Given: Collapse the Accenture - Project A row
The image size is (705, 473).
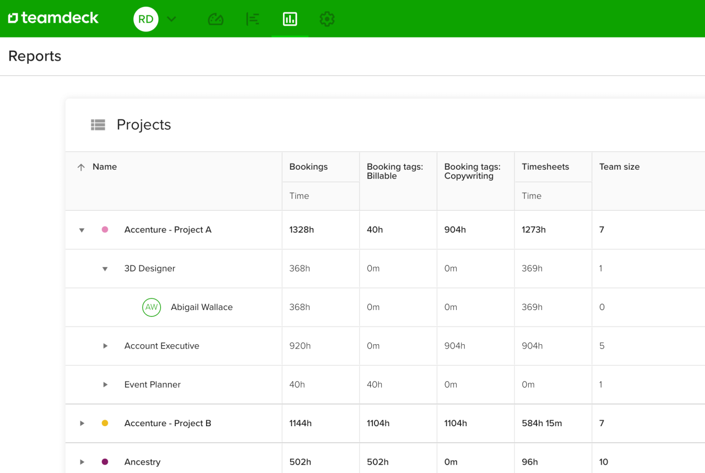Looking at the screenshot, I should pos(82,230).
